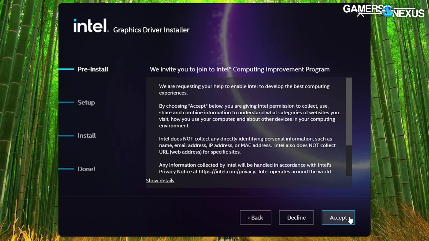Select the Setup step

[86, 102]
